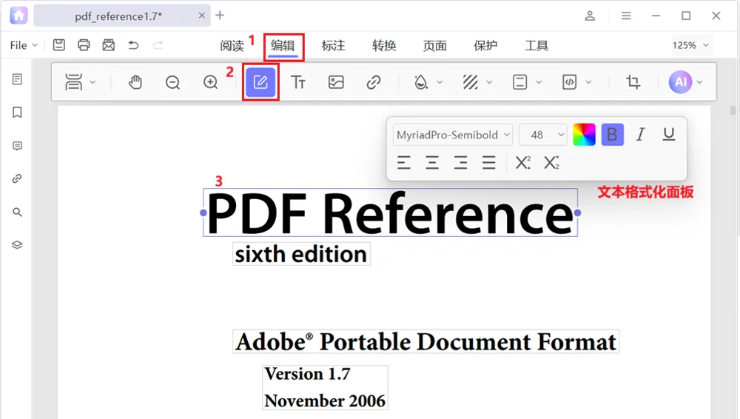Apply subscript formatting

[x=551, y=163]
